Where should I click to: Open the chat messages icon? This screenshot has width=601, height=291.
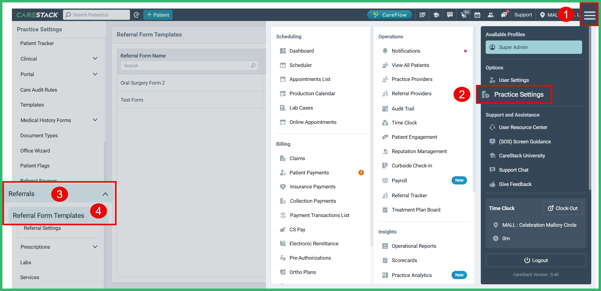point(504,15)
